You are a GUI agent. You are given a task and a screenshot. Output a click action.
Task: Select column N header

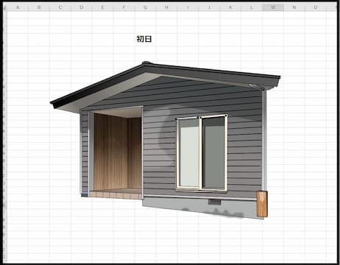coord(294,7)
